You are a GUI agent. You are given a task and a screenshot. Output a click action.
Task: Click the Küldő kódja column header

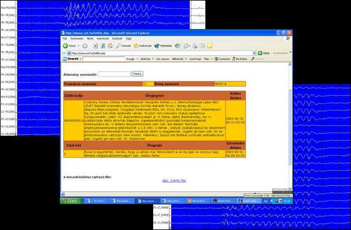(74, 96)
